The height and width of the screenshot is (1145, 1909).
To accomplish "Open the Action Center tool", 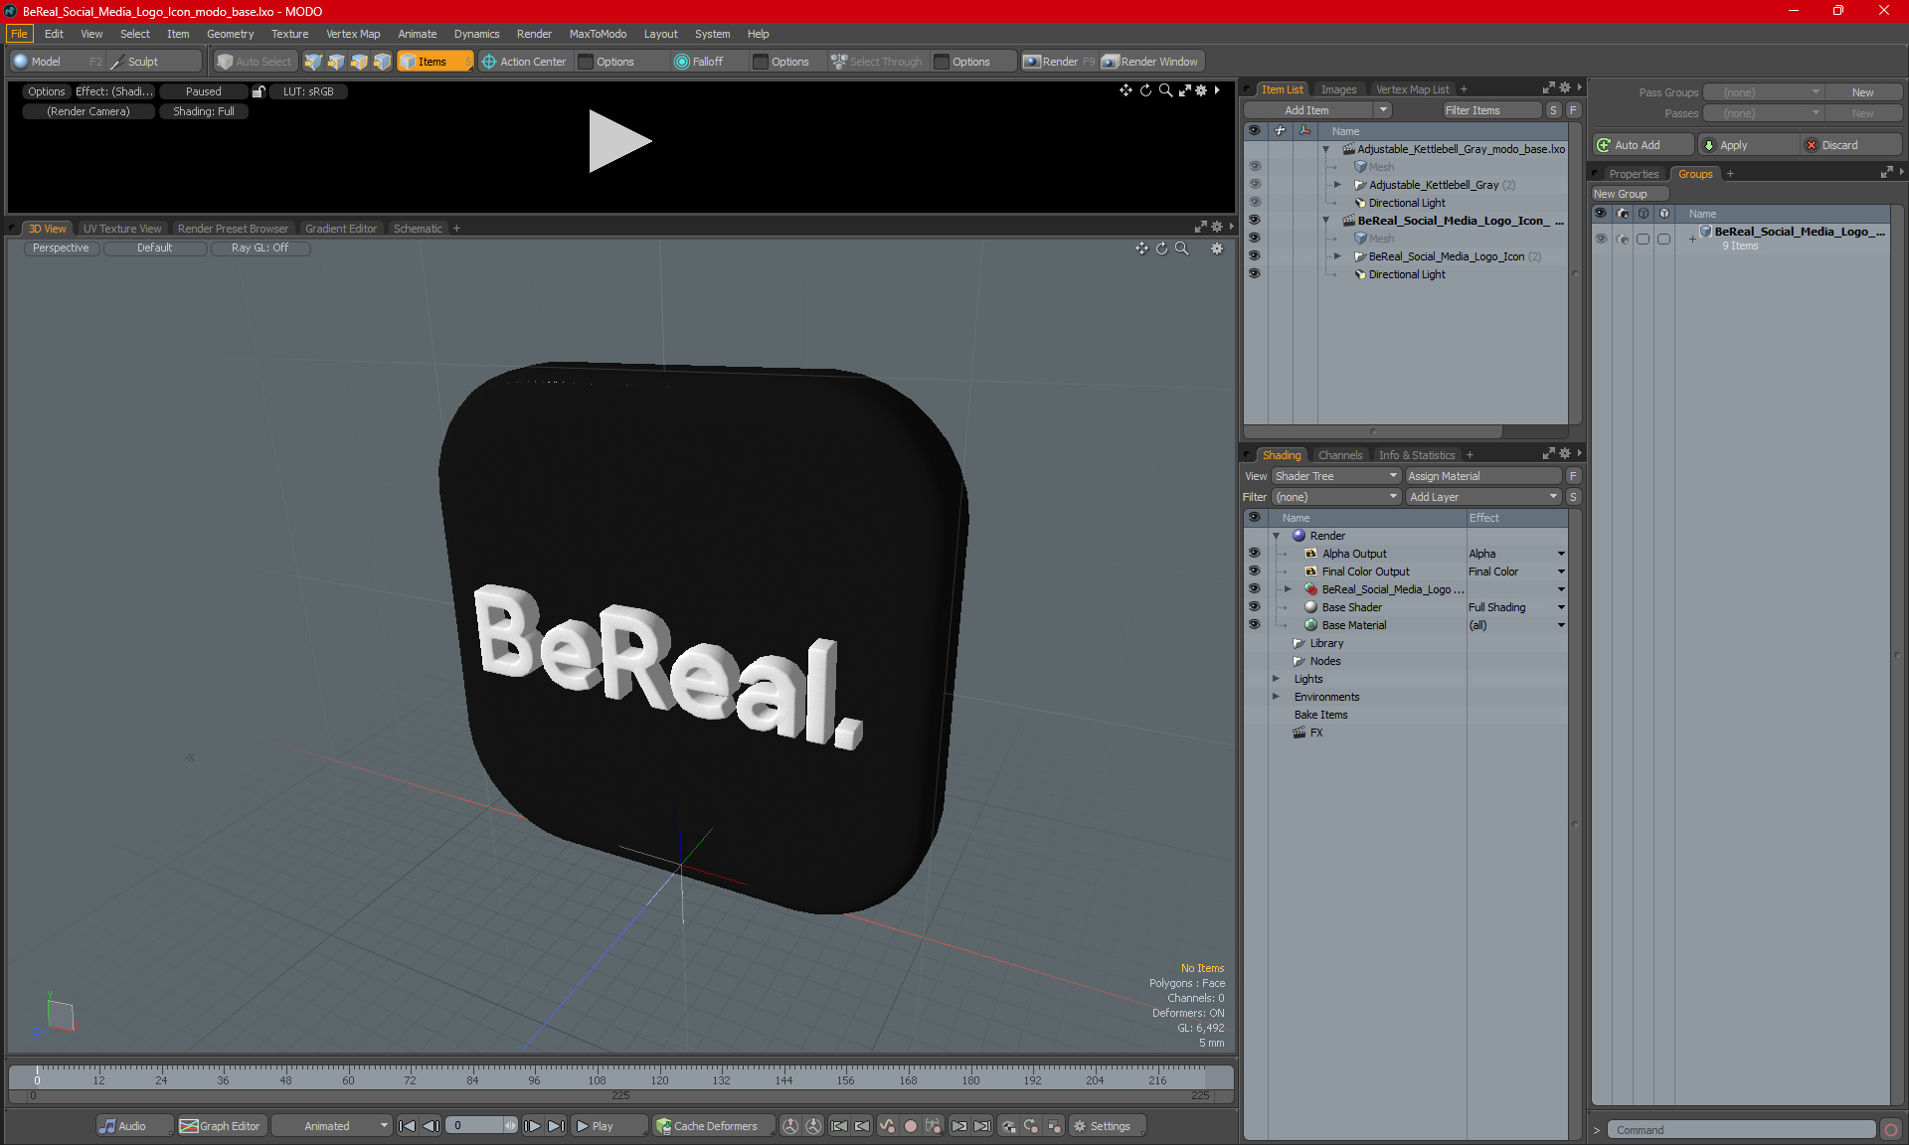I will (524, 62).
